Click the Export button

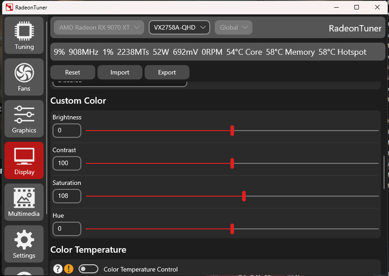[167, 72]
